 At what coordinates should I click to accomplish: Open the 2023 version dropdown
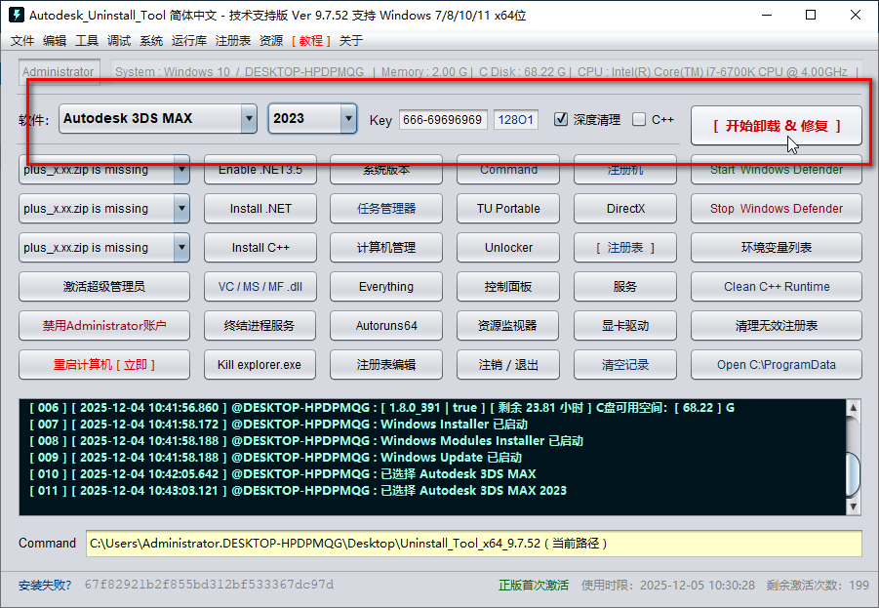pyautogui.click(x=312, y=118)
